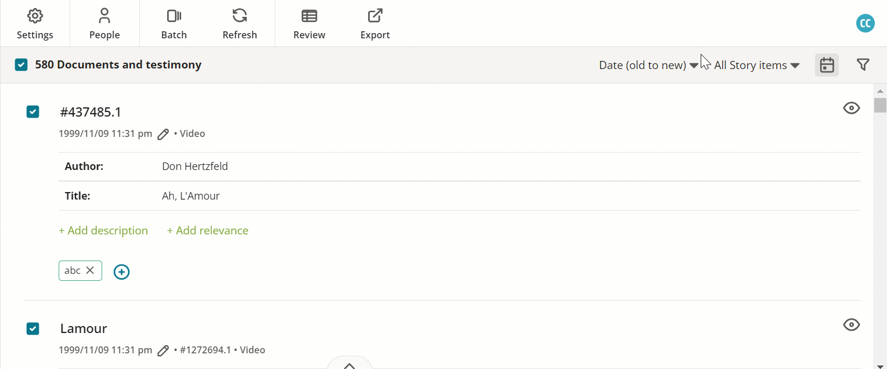Viewport: 887px width, 369px height.
Task: Edit date of #437485.1 with pencil
Action: 163,134
